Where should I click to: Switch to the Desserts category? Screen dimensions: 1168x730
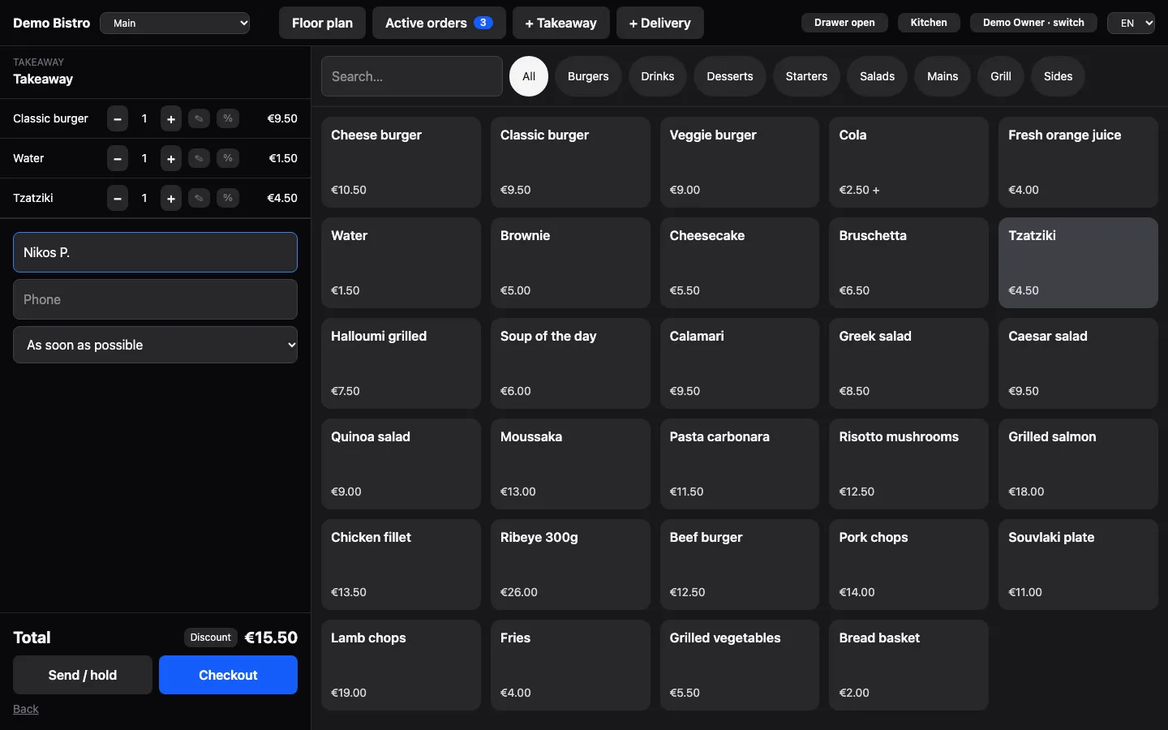(730, 76)
